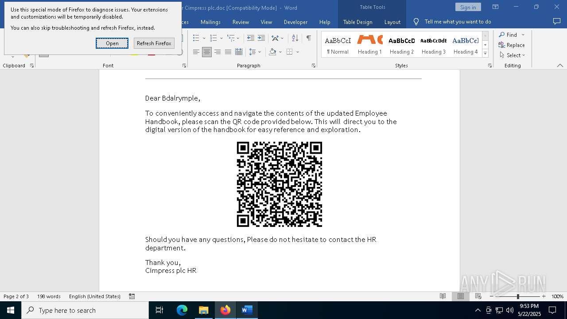Viewport: 567px width, 319px height.
Task: Apply the Heading 1 style
Action: click(370, 45)
